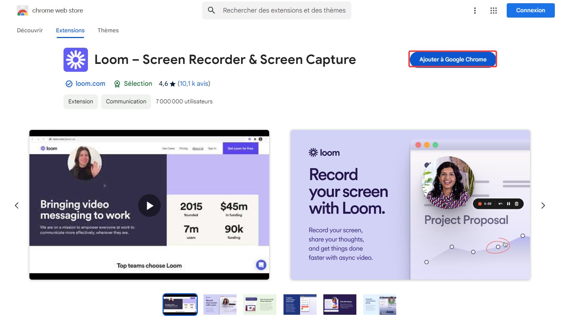Image resolution: width=562 pixels, height=332 pixels.
Task: Open the three-dot more options menu
Action: (x=475, y=10)
